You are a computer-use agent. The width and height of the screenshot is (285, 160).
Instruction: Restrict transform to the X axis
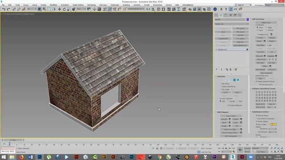(x=221, y=9)
